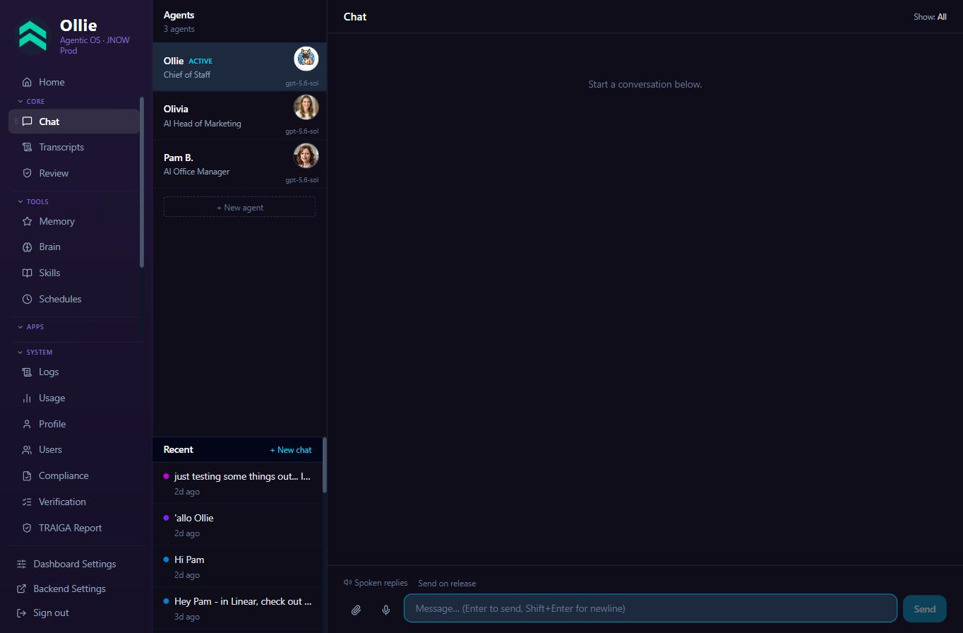Click the Skills book icon
Viewport: 963px width, 633px height.
click(27, 273)
